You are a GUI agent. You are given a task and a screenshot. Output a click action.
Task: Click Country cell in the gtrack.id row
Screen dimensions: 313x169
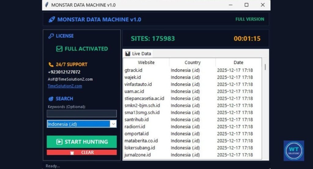click(x=185, y=70)
